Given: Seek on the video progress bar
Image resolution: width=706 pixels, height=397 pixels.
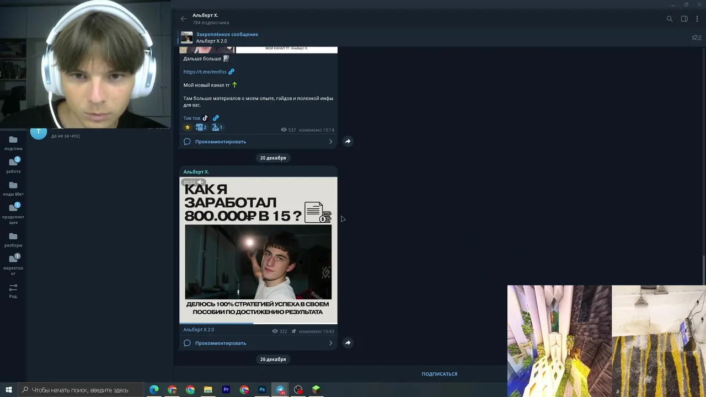Looking at the screenshot, I should (258, 323).
